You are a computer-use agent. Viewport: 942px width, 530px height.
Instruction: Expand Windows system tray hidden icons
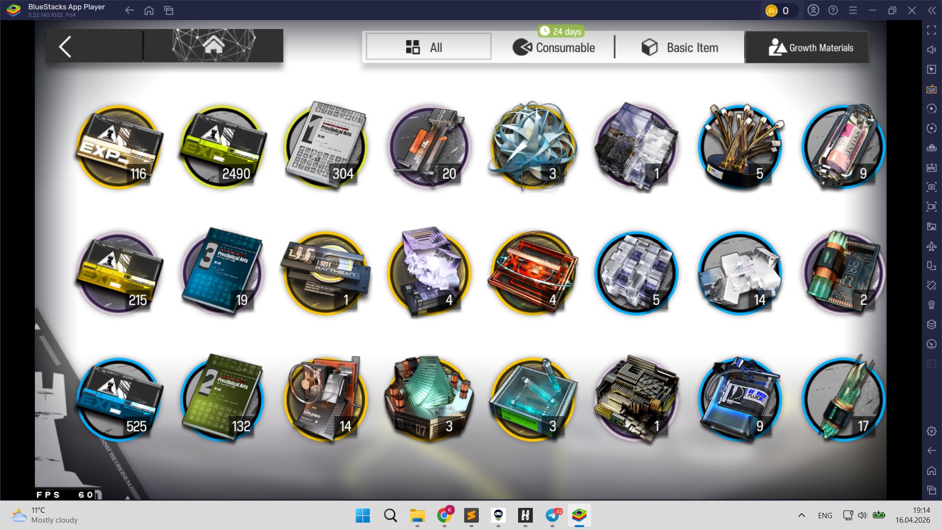pos(801,515)
